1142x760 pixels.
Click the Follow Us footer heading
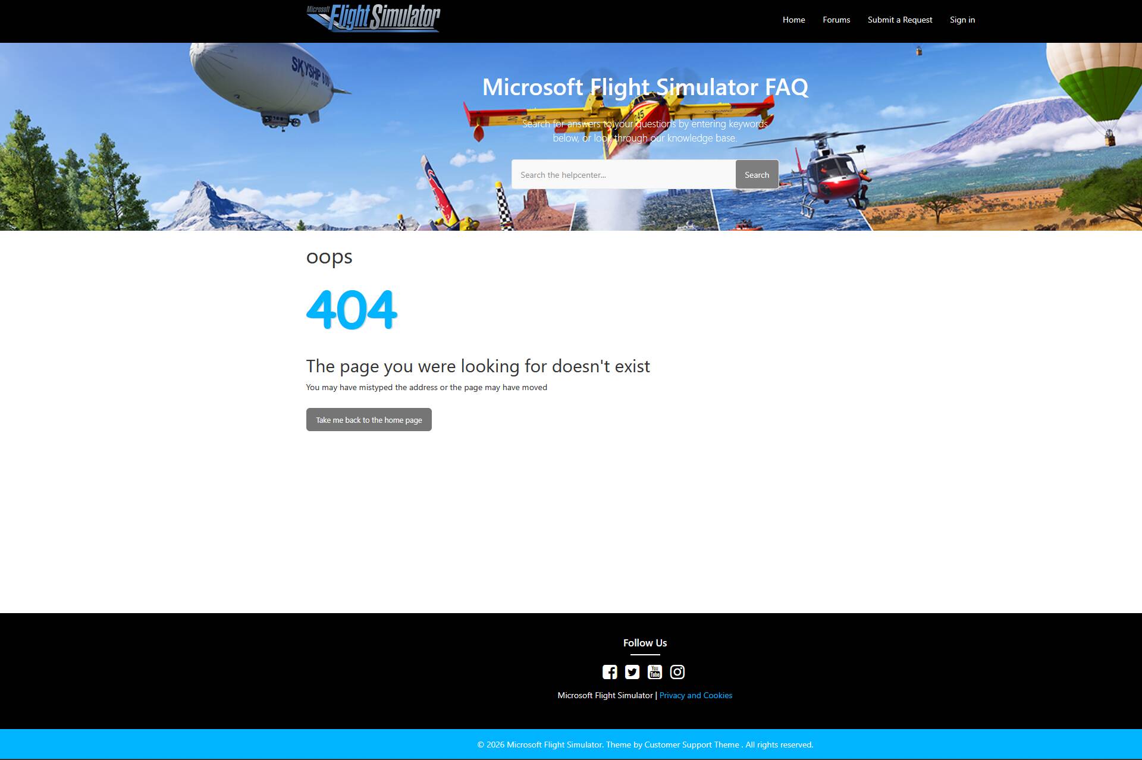[x=645, y=643]
